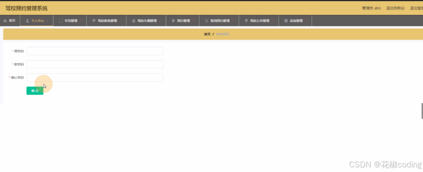This screenshot has width=423, height=172.
Task: Click 退出登录 link in header
Action: 416,8
